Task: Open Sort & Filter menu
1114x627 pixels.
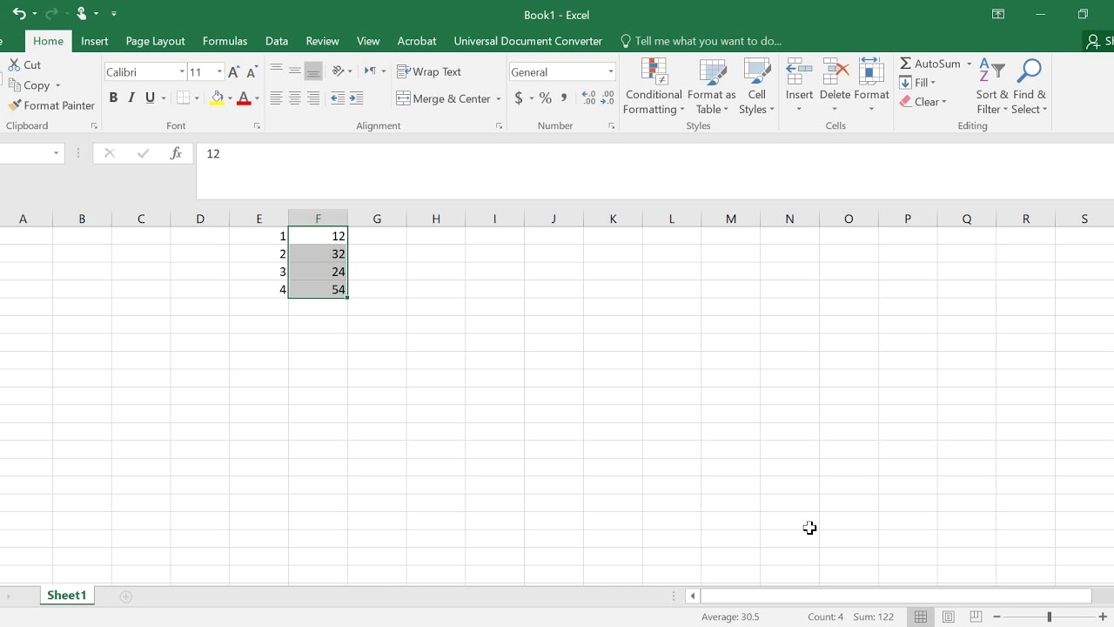Action: (x=991, y=87)
